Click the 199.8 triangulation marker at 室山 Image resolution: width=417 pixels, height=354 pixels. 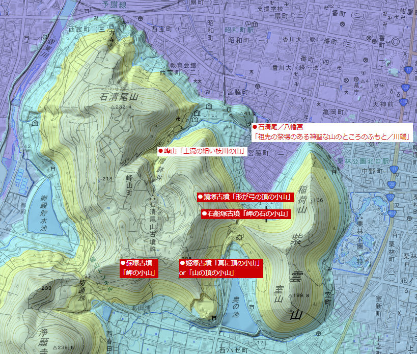[291, 295]
